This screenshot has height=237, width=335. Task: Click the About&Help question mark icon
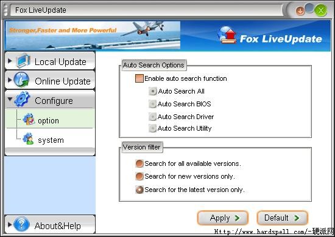click(x=21, y=224)
